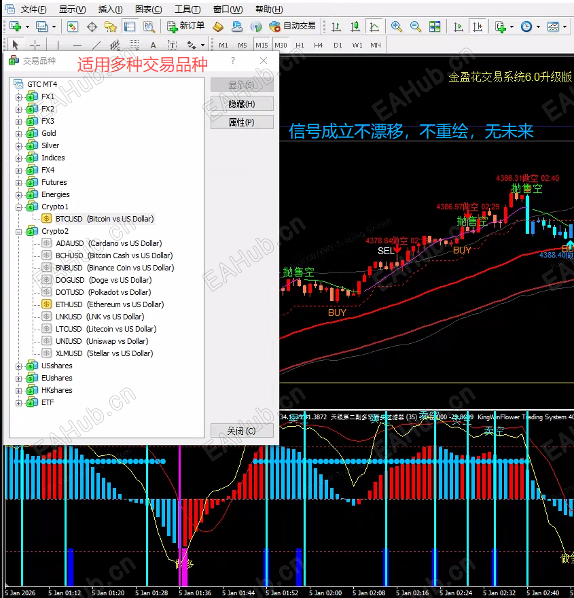
Task: Collapse the Crypto2 symbol group
Action: 18,232
